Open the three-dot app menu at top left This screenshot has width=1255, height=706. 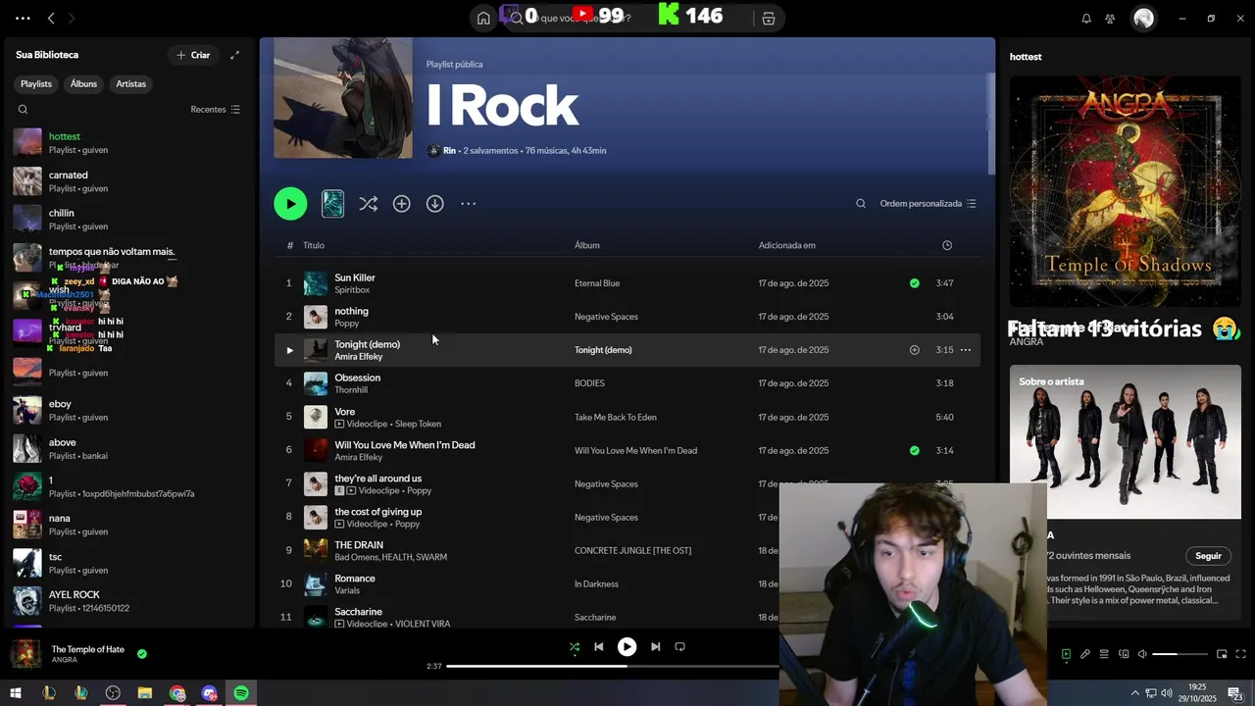(23, 18)
